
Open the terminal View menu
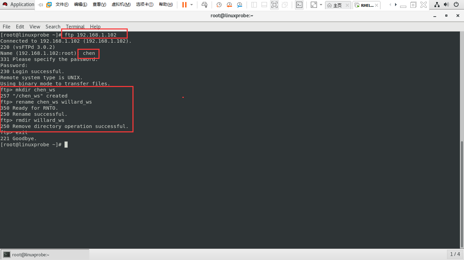click(35, 27)
